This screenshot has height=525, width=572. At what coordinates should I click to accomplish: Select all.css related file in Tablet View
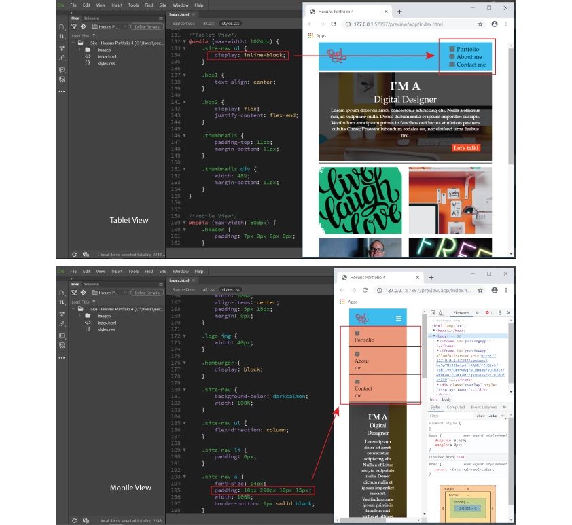pos(209,23)
